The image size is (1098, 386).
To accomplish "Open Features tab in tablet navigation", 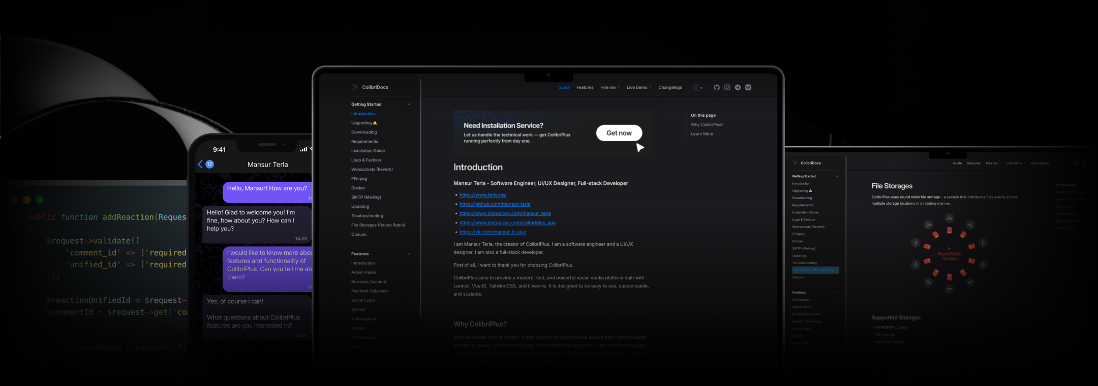I will coord(585,87).
